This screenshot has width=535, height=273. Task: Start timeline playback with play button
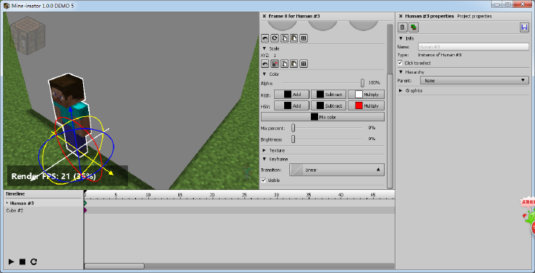click(x=12, y=261)
